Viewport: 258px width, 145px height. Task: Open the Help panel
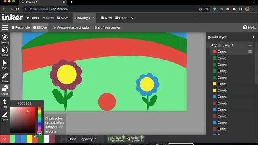pos(250,27)
